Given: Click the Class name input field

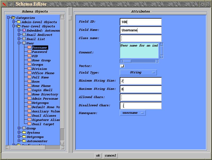Looking at the screenshot, I should click(x=141, y=38).
